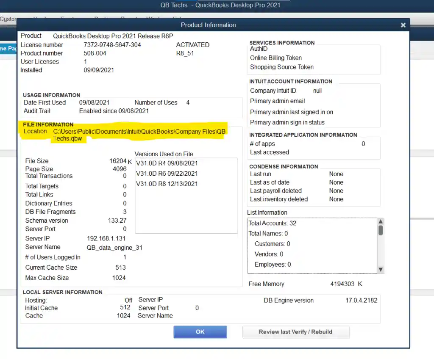Click Company Intuit ID null value

point(317,91)
